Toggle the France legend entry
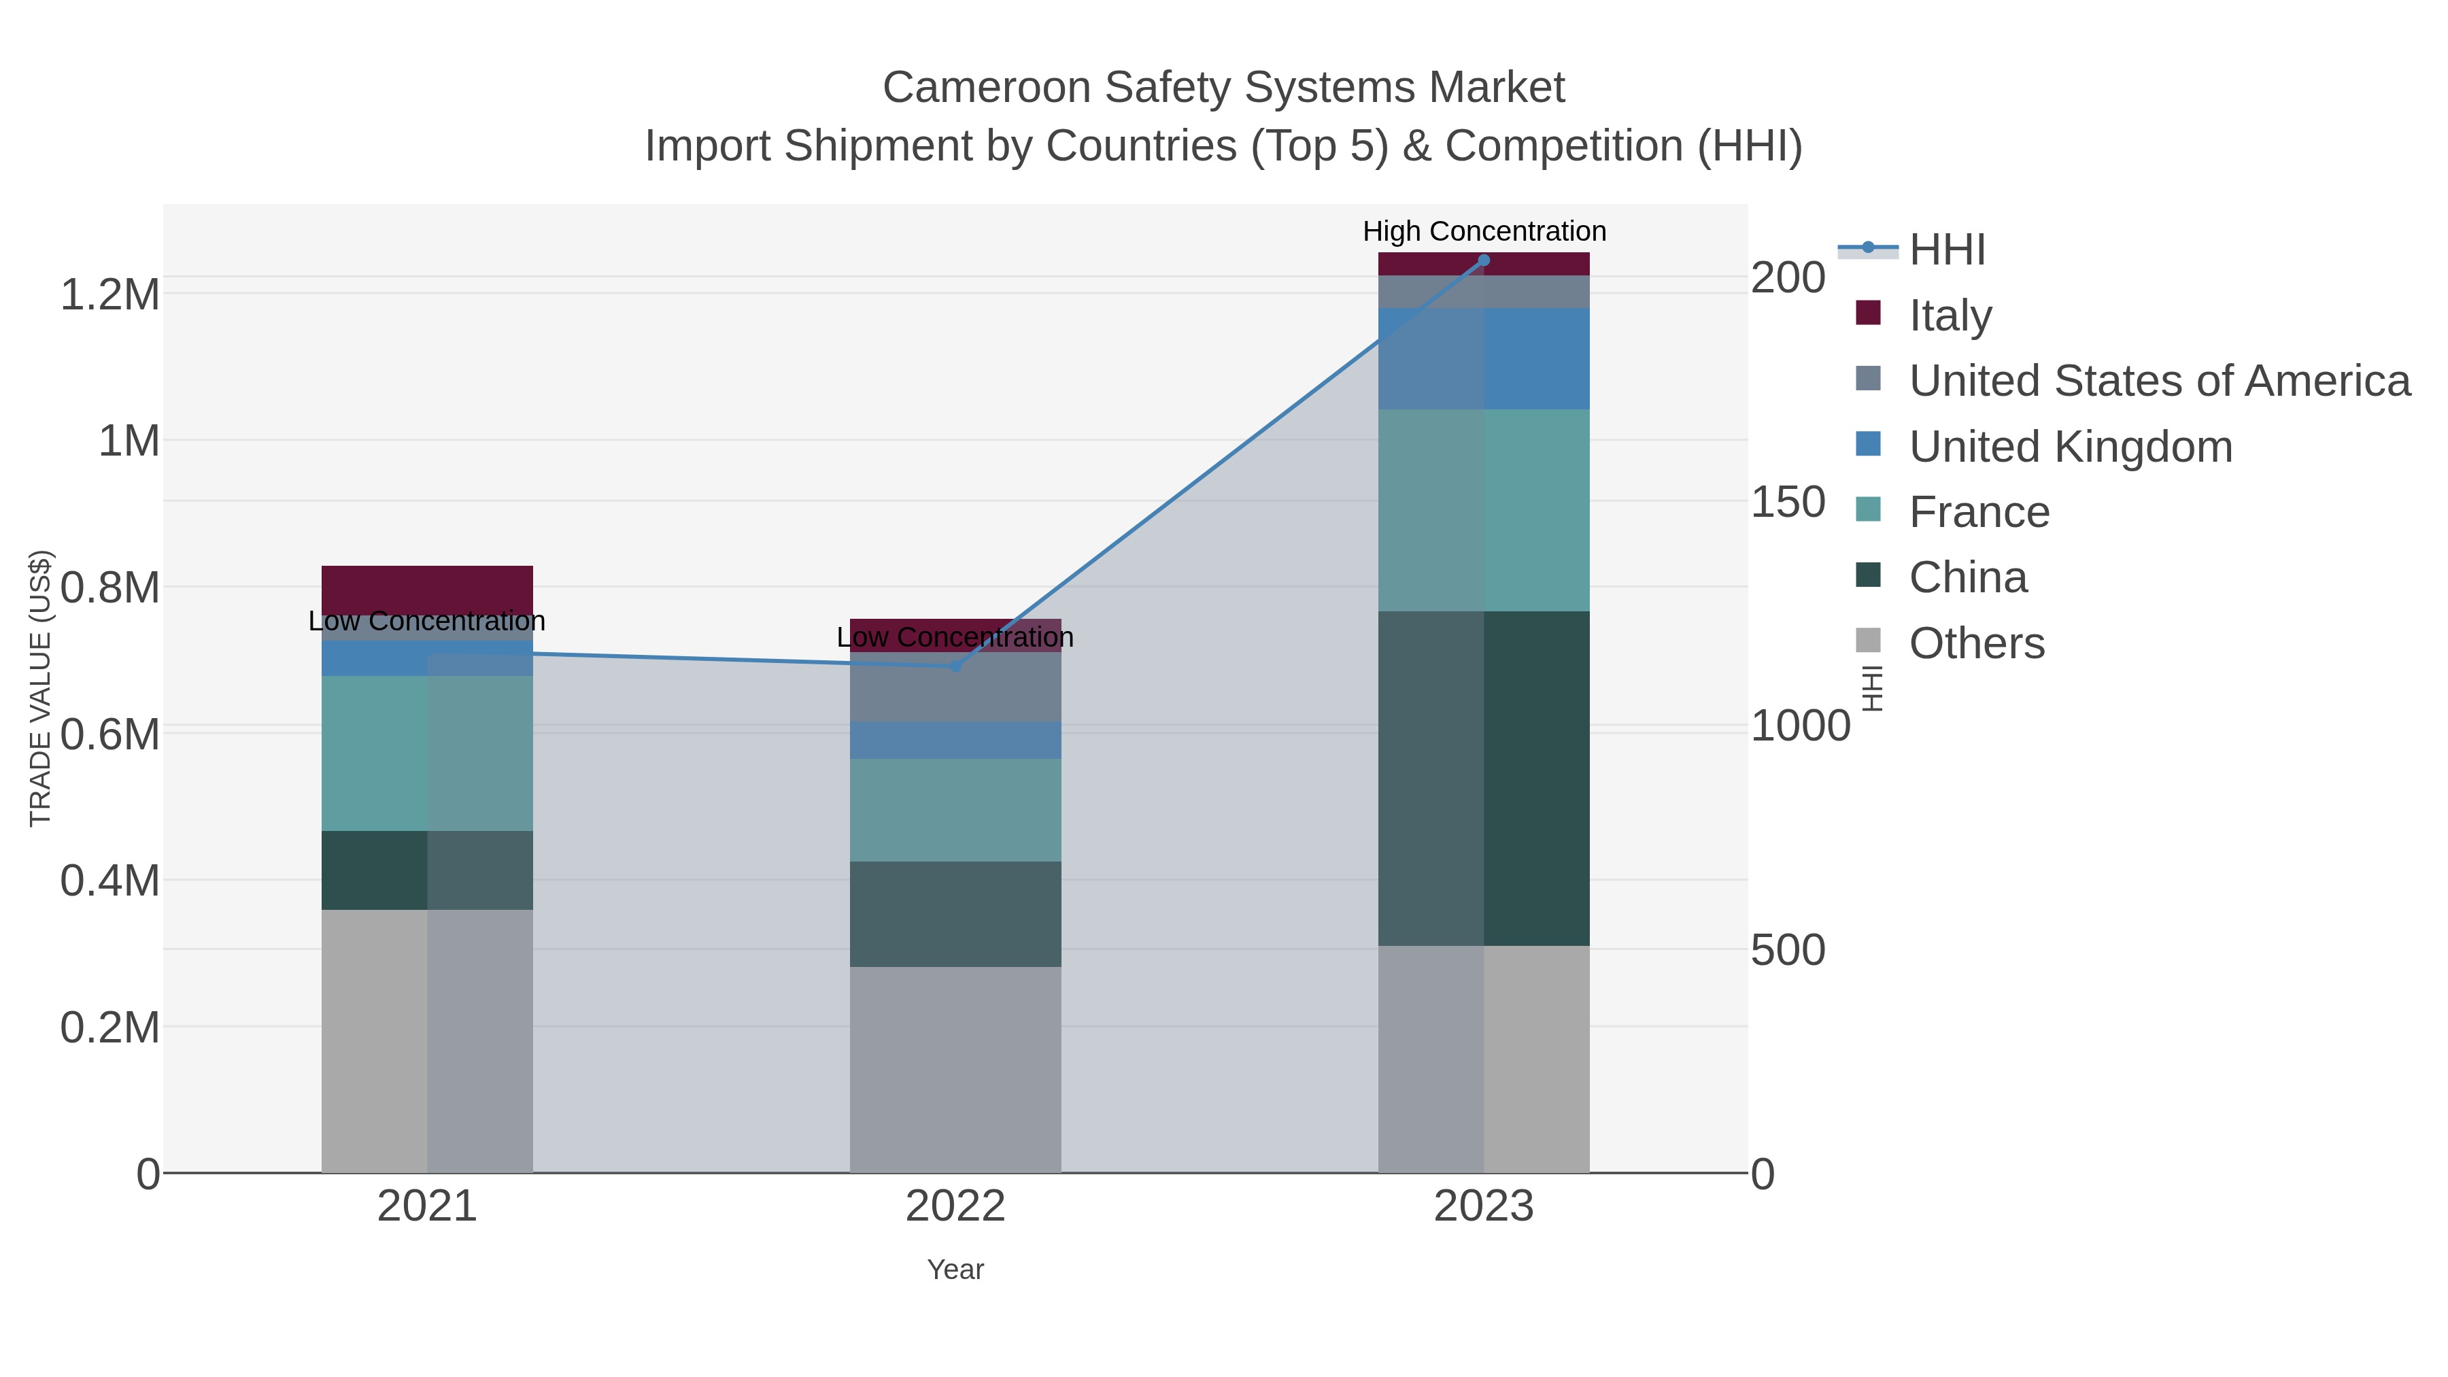This screenshot has width=2448, height=1377. (1952, 512)
